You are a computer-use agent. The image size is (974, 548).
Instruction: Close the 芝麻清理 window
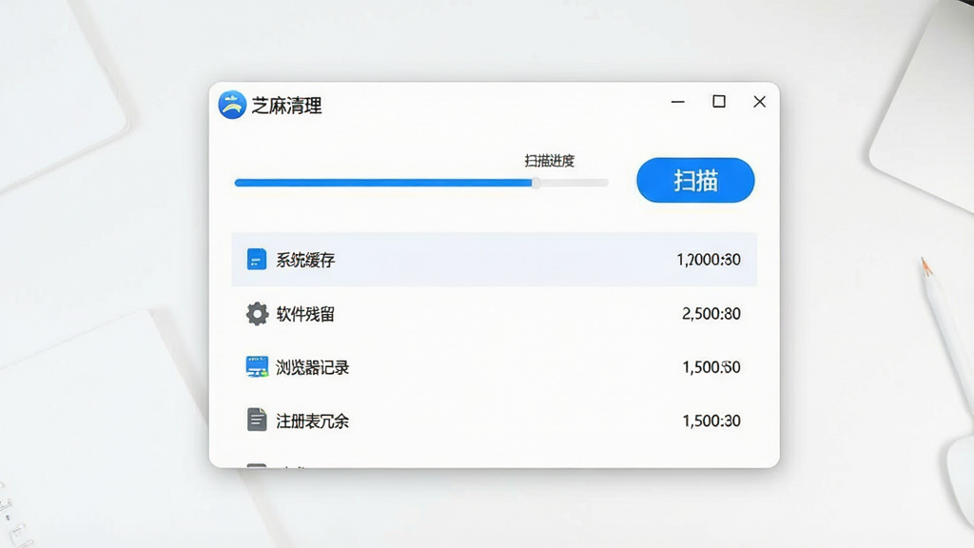(x=759, y=101)
